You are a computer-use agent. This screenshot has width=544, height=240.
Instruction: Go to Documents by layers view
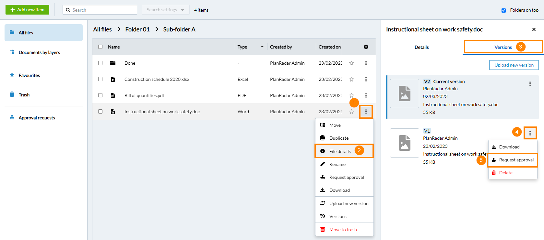(x=39, y=52)
